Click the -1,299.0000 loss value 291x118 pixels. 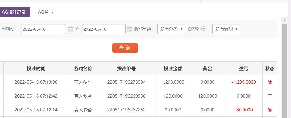click(x=244, y=82)
